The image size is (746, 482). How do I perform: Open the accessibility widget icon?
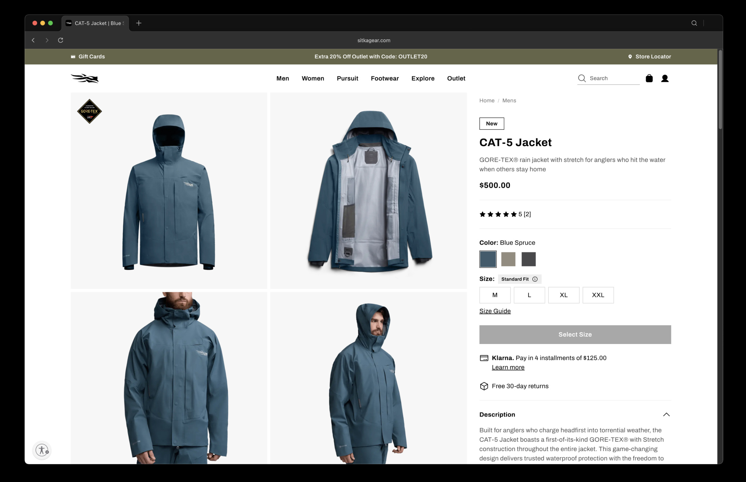pyautogui.click(x=42, y=450)
